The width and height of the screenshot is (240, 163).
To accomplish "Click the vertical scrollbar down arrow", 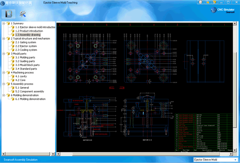I will [235, 150].
